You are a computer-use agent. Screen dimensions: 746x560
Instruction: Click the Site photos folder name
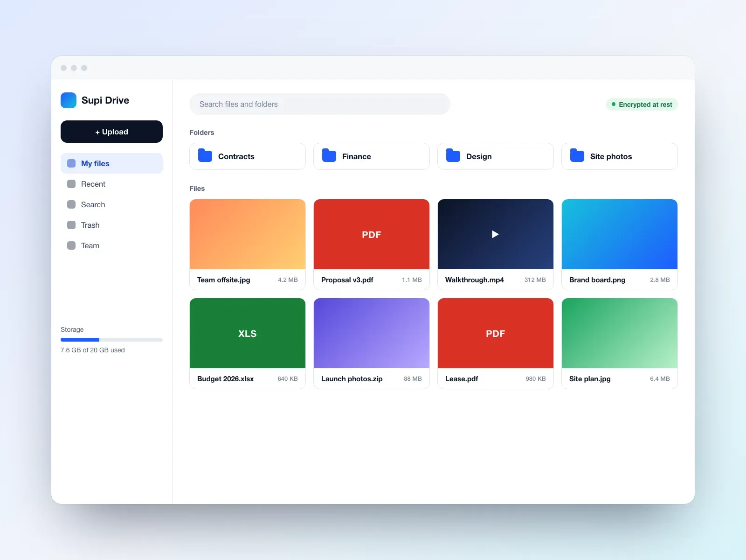pos(611,156)
